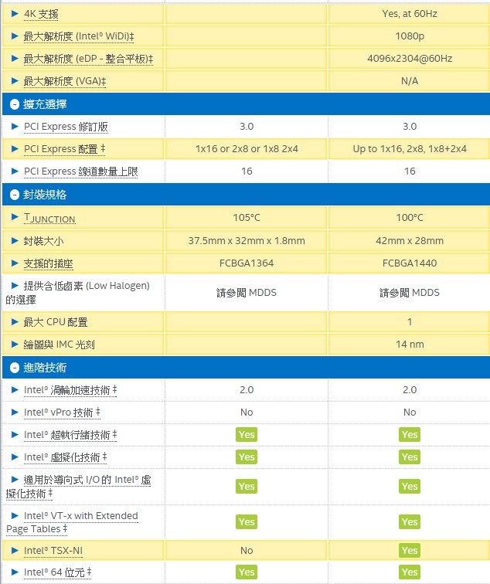The width and height of the screenshot is (490, 584).
Task: Expand the PCI Express 線道數量上限 row arrow
Action: (15, 171)
